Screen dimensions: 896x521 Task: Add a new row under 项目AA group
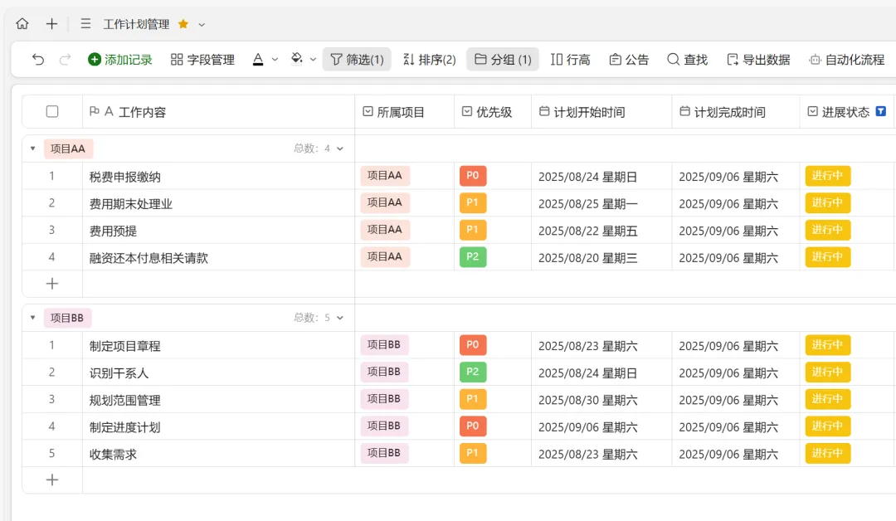(52, 284)
